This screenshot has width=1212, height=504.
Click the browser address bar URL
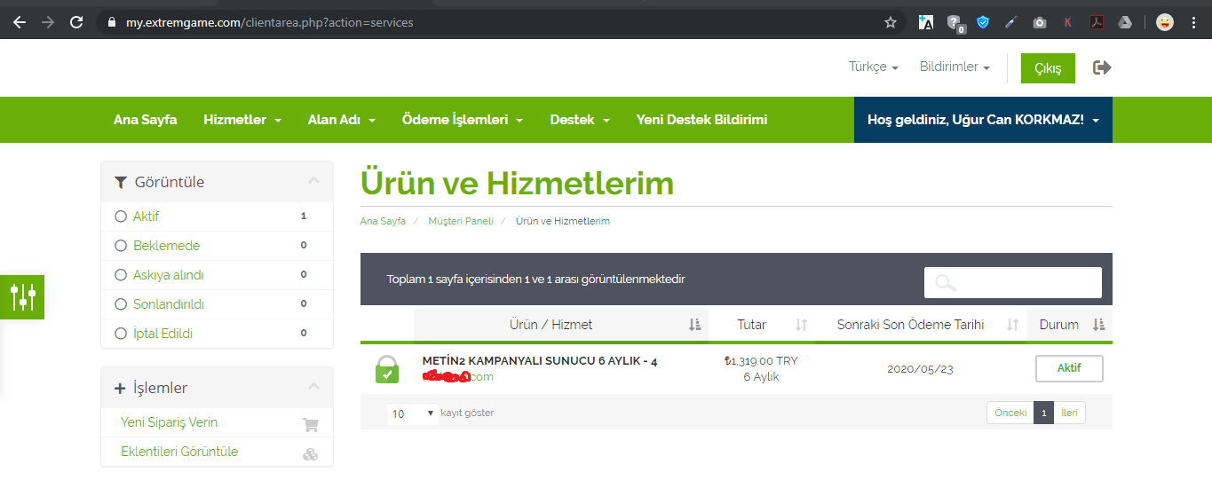tap(269, 22)
